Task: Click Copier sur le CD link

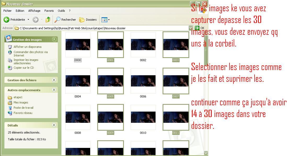Action: 24,68
